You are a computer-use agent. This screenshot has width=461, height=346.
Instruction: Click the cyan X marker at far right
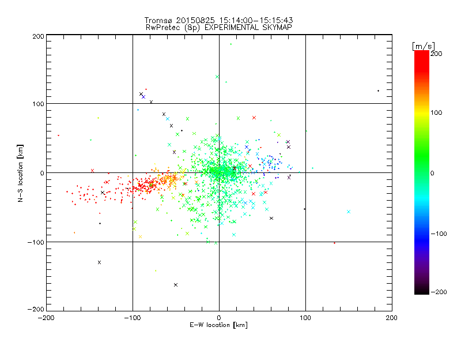click(x=349, y=212)
